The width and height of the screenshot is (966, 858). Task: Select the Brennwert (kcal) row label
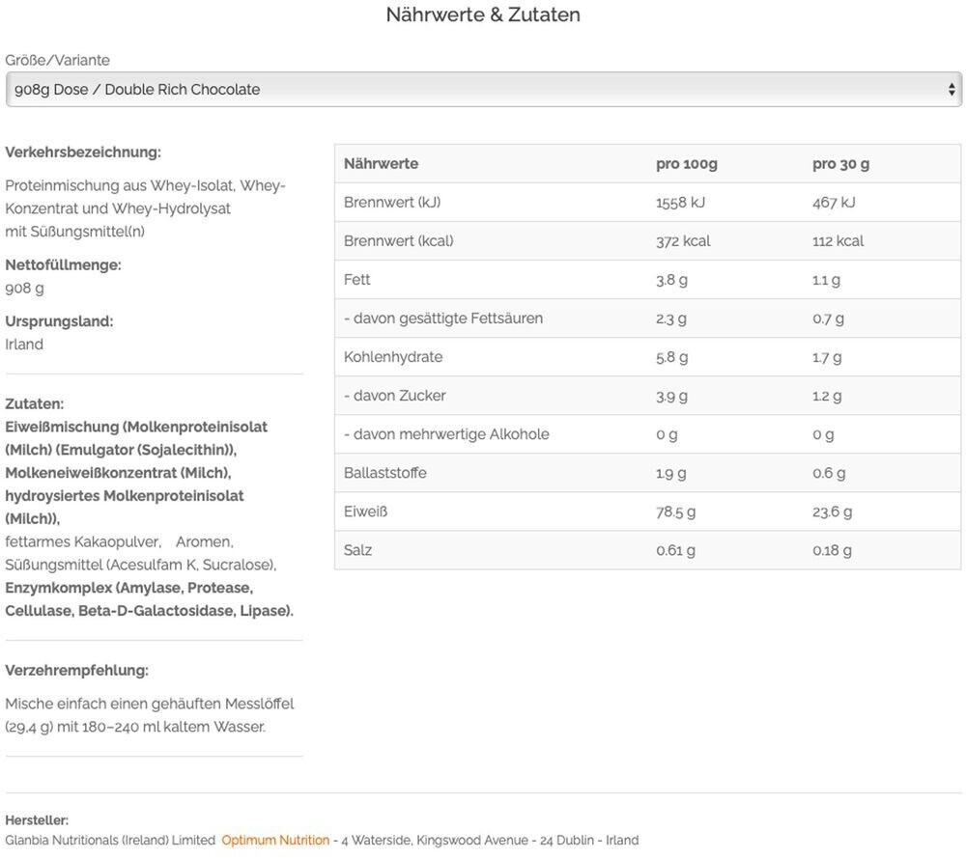pos(398,241)
